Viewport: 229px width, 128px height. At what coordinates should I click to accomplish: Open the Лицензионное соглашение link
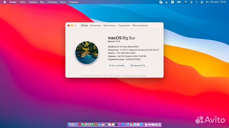tap(135, 76)
